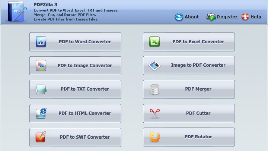Open PDF to TXT Converter

(75, 89)
